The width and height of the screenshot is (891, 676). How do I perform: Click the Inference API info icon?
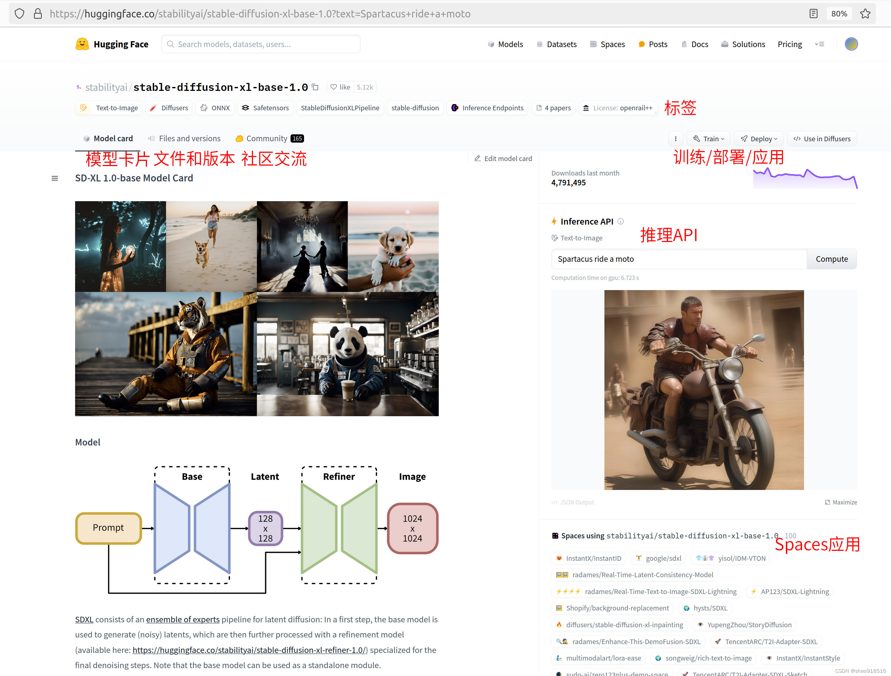click(x=621, y=222)
